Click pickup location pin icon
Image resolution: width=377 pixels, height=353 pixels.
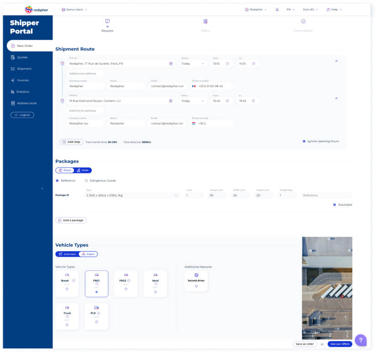pos(62,63)
